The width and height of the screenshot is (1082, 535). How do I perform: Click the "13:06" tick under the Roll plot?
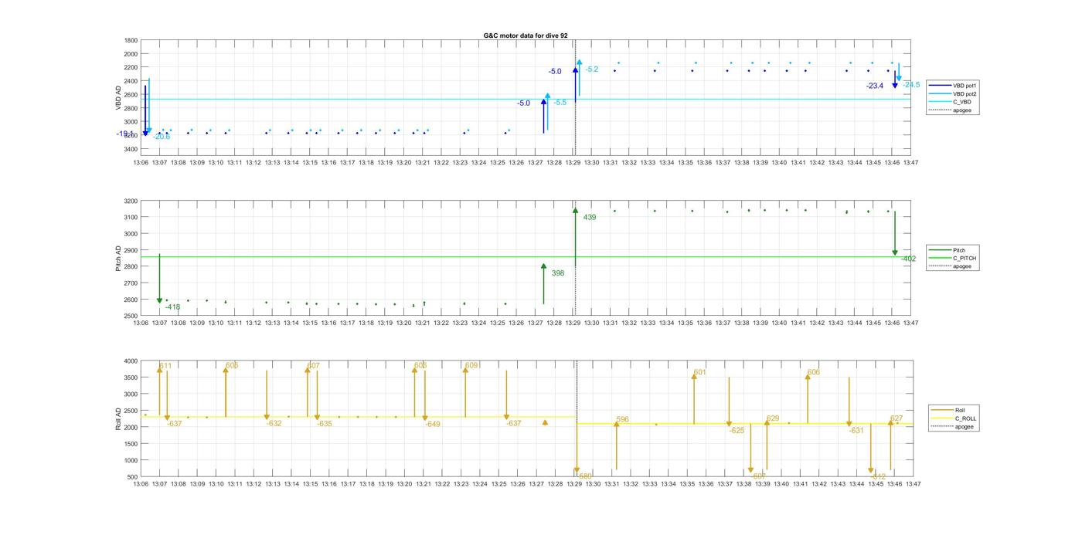coord(141,484)
